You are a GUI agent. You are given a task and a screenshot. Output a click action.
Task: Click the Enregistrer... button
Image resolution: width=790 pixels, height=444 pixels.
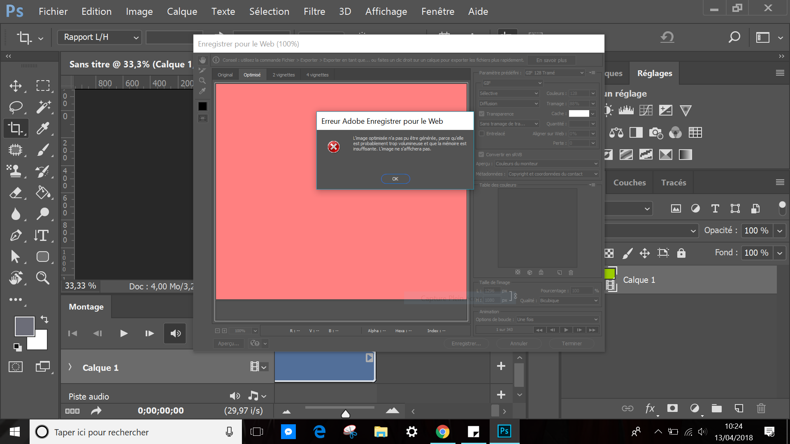466,343
